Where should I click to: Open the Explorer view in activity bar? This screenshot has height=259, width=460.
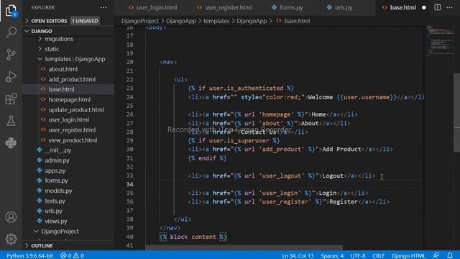tap(11, 11)
